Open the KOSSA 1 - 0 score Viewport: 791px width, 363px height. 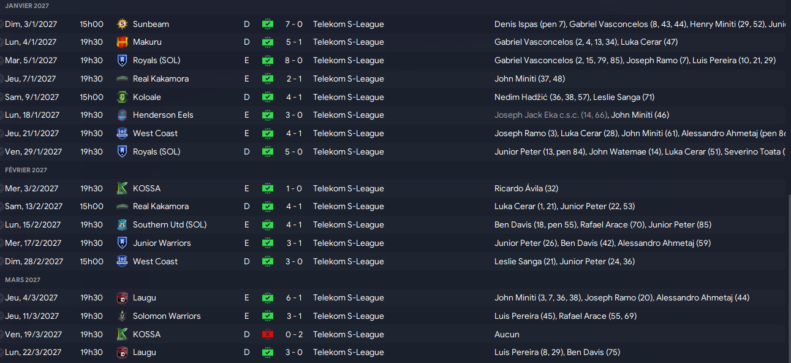[294, 189]
